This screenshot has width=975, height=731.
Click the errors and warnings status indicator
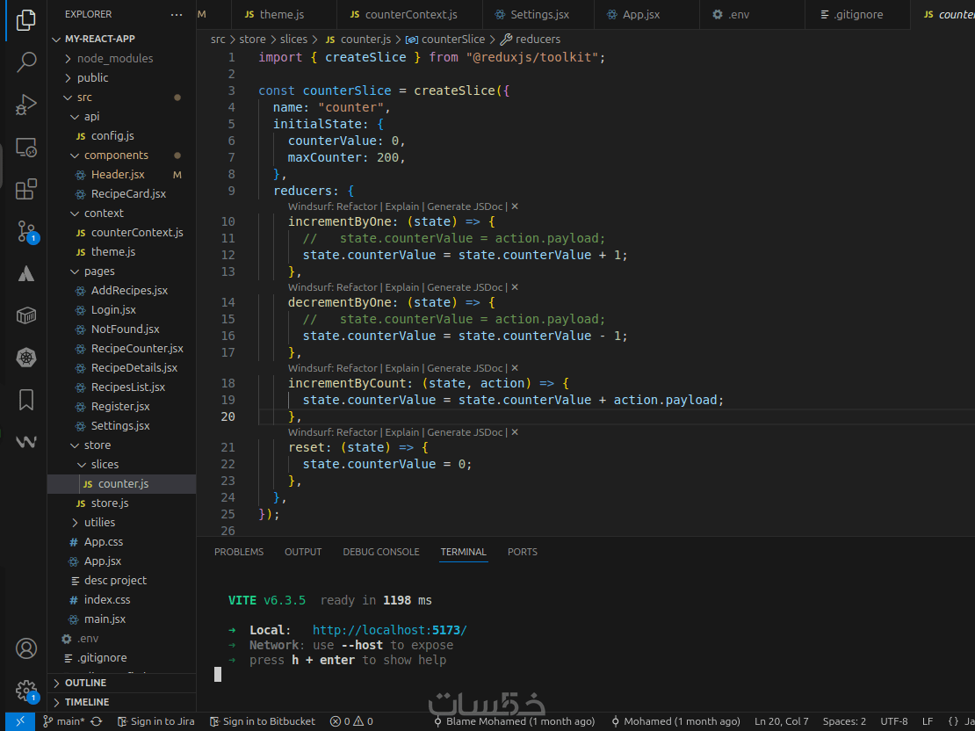(351, 721)
